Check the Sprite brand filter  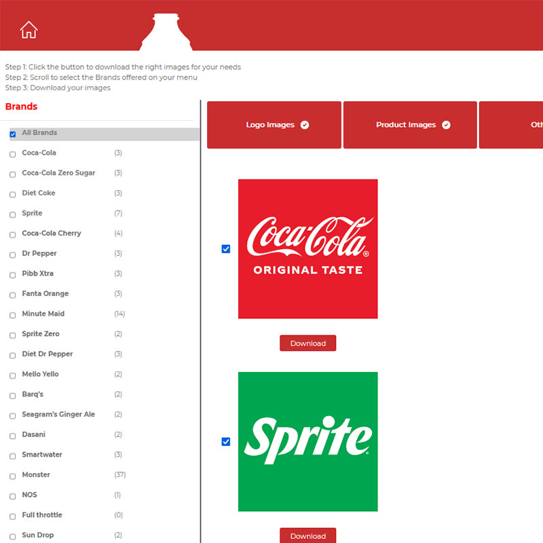13,214
